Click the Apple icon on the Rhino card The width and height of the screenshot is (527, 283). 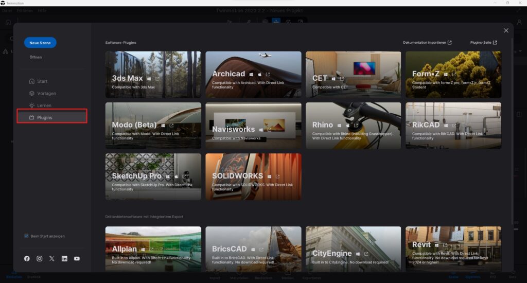347,126
